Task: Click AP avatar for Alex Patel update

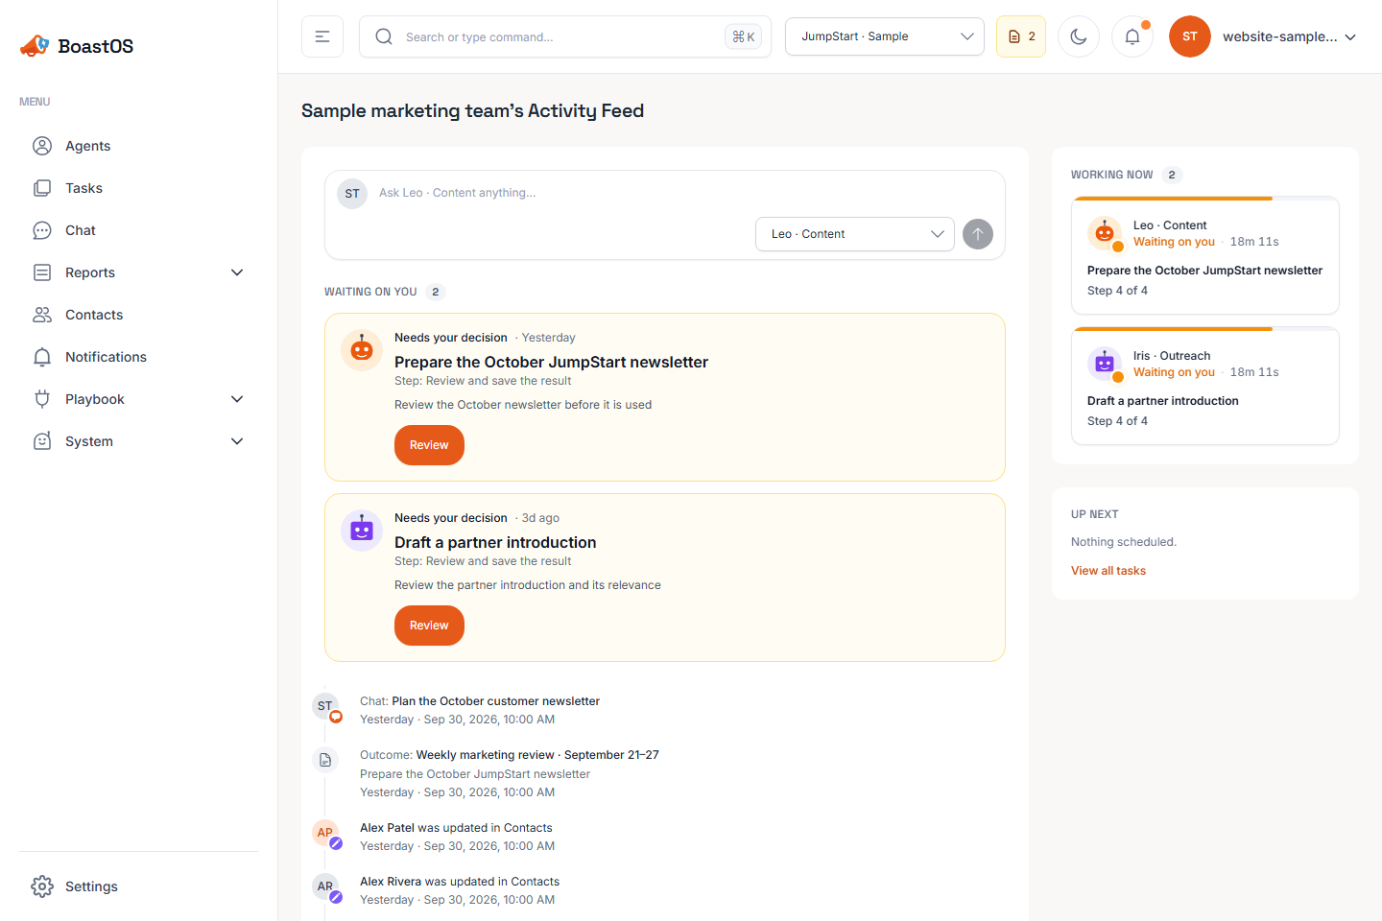Action: (x=326, y=833)
